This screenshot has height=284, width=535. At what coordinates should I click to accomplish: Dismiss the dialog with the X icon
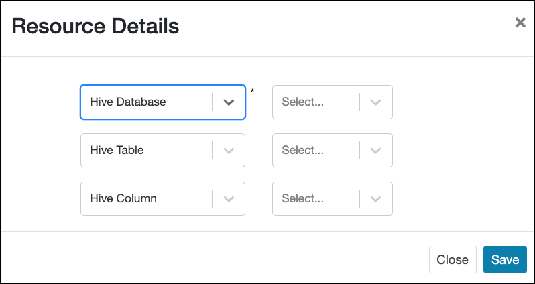520,23
